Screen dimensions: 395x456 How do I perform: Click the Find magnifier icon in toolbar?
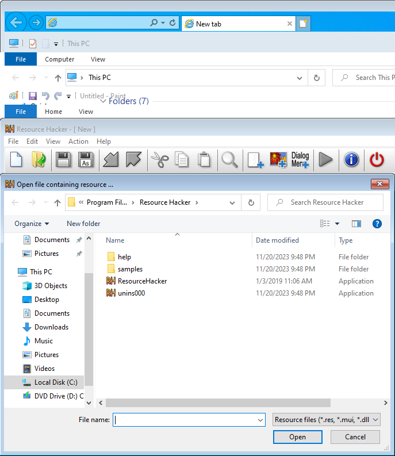point(230,160)
